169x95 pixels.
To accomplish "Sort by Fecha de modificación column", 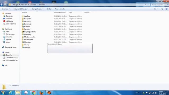I will 60,12.
